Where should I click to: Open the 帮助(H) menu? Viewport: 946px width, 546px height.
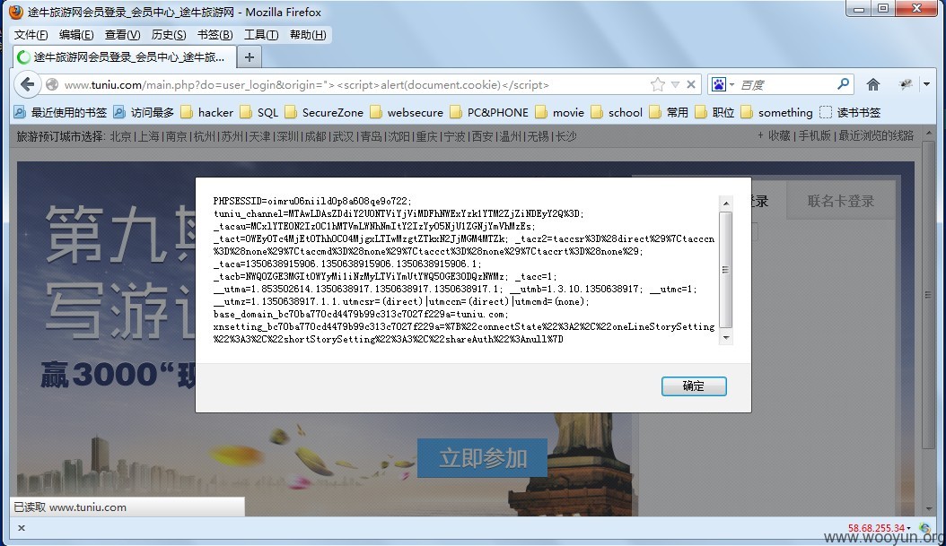pos(308,35)
